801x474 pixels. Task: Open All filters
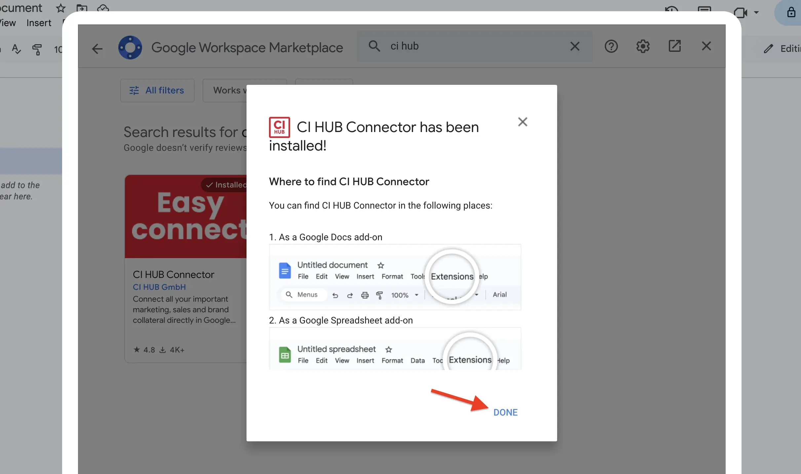coord(157,90)
